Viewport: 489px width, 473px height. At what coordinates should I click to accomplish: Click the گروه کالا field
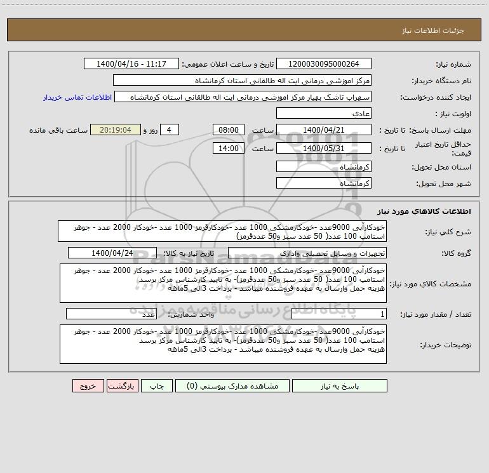click(x=307, y=253)
